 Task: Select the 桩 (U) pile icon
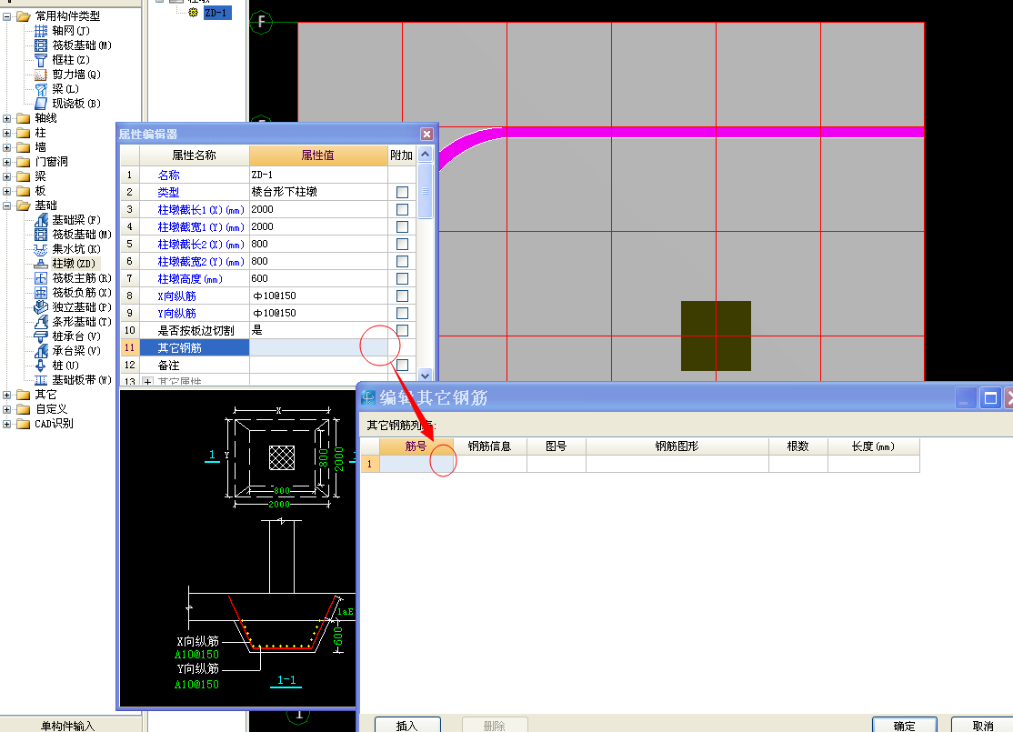(x=41, y=365)
